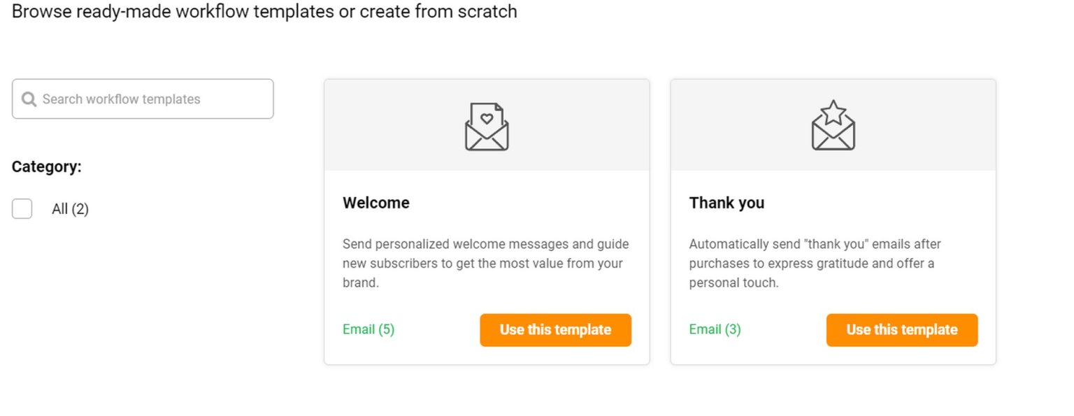Click the Category section heading

(46, 166)
